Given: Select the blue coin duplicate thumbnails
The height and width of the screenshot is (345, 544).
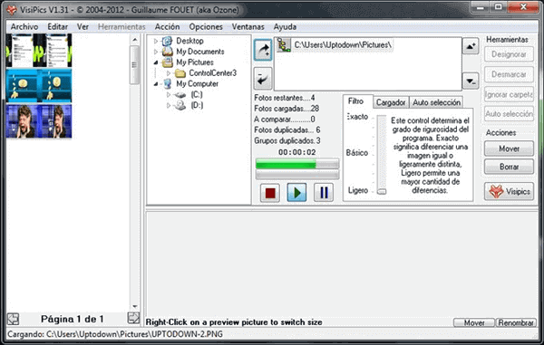Looking at the screenshot, I should (39, 85).
